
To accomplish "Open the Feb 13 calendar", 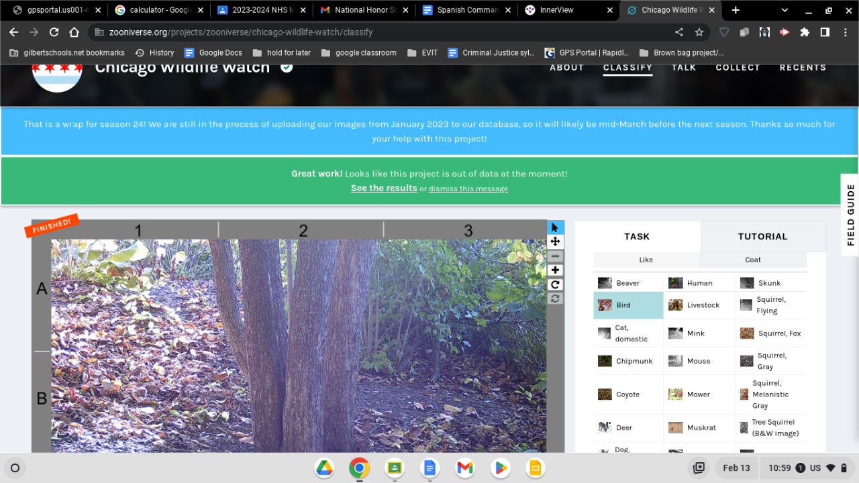I will (736, 468).
